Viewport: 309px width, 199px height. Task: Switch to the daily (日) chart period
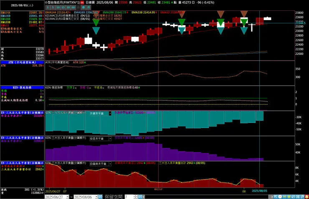79,7
